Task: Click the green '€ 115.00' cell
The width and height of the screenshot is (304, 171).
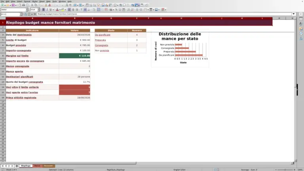Action: coord(74,56)
